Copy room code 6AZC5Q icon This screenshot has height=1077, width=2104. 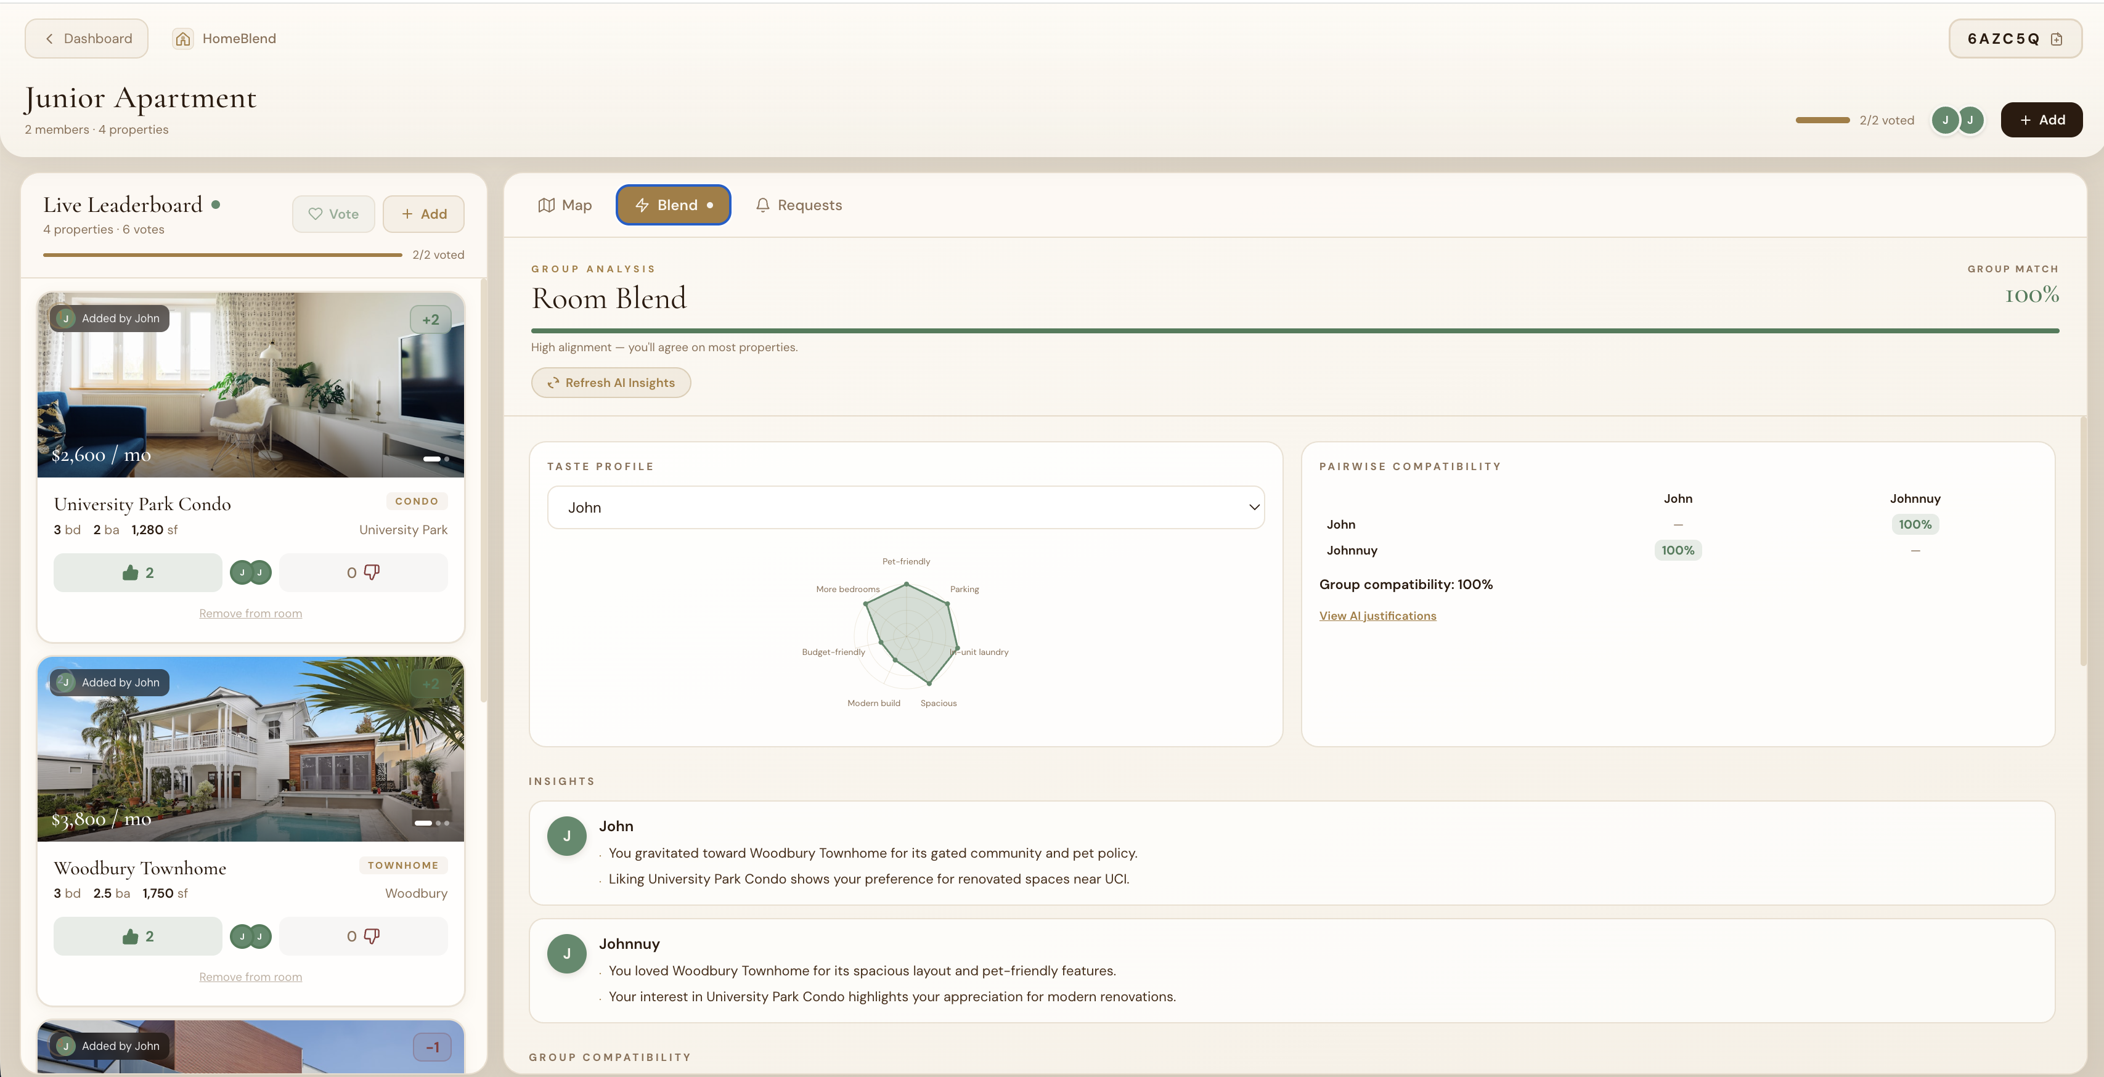[2057, 39]
